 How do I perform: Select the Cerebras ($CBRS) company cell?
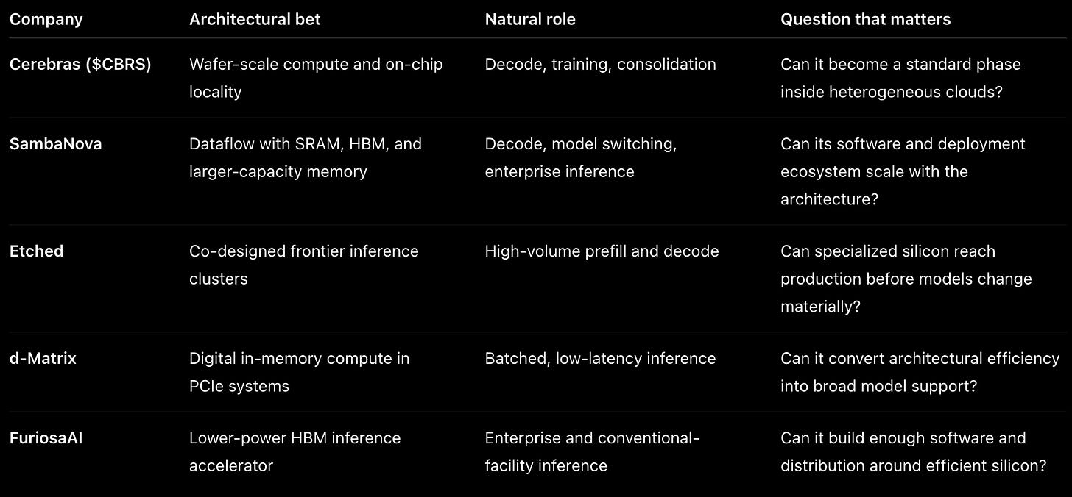80,65
